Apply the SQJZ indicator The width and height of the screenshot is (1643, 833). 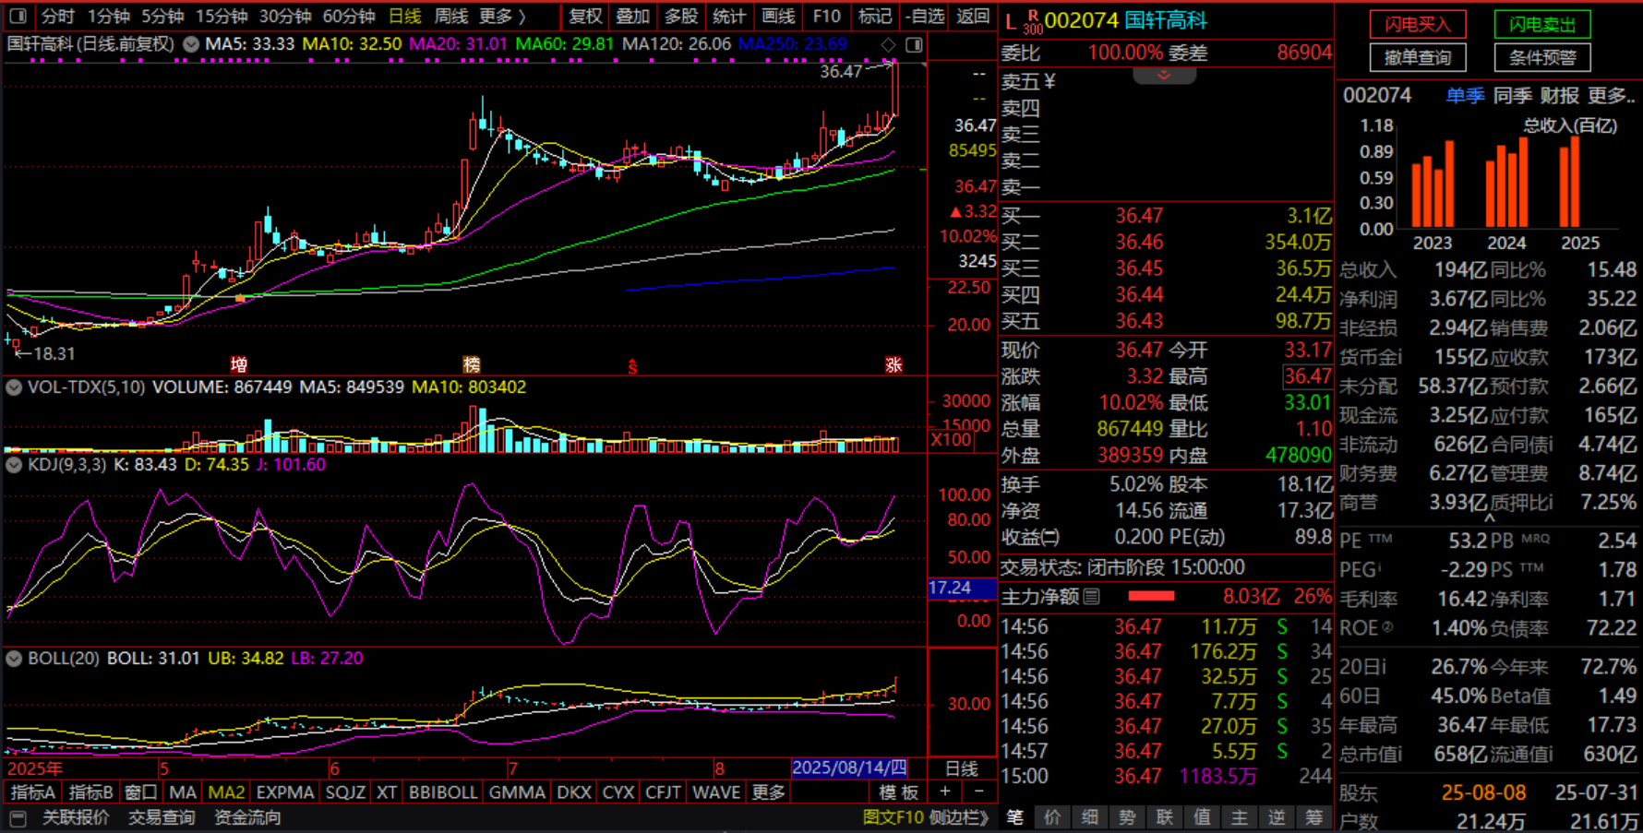pyautogui.click(x=345, y=792)
